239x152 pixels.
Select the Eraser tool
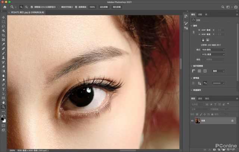click(x=3, y=67)
